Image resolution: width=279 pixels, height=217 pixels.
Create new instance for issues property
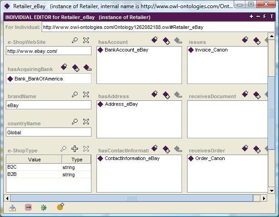point(245,40)
